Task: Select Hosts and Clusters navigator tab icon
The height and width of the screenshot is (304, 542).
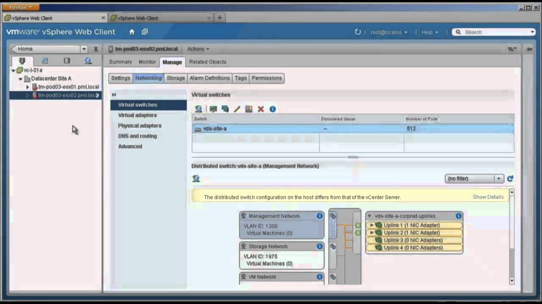Action: coord(22,61)
